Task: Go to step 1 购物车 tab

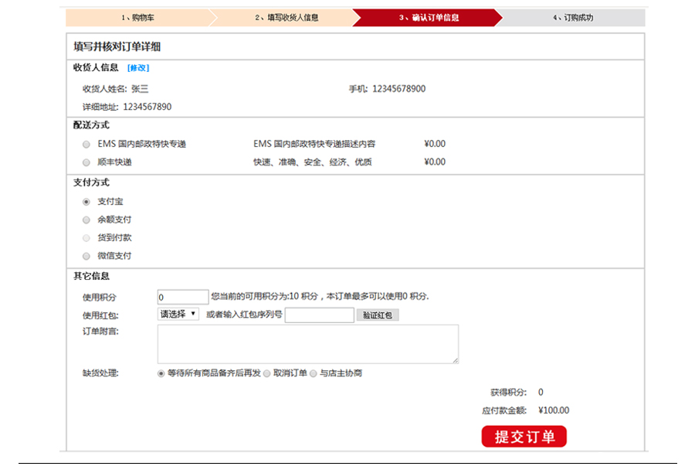Action: tap(137, 18)
